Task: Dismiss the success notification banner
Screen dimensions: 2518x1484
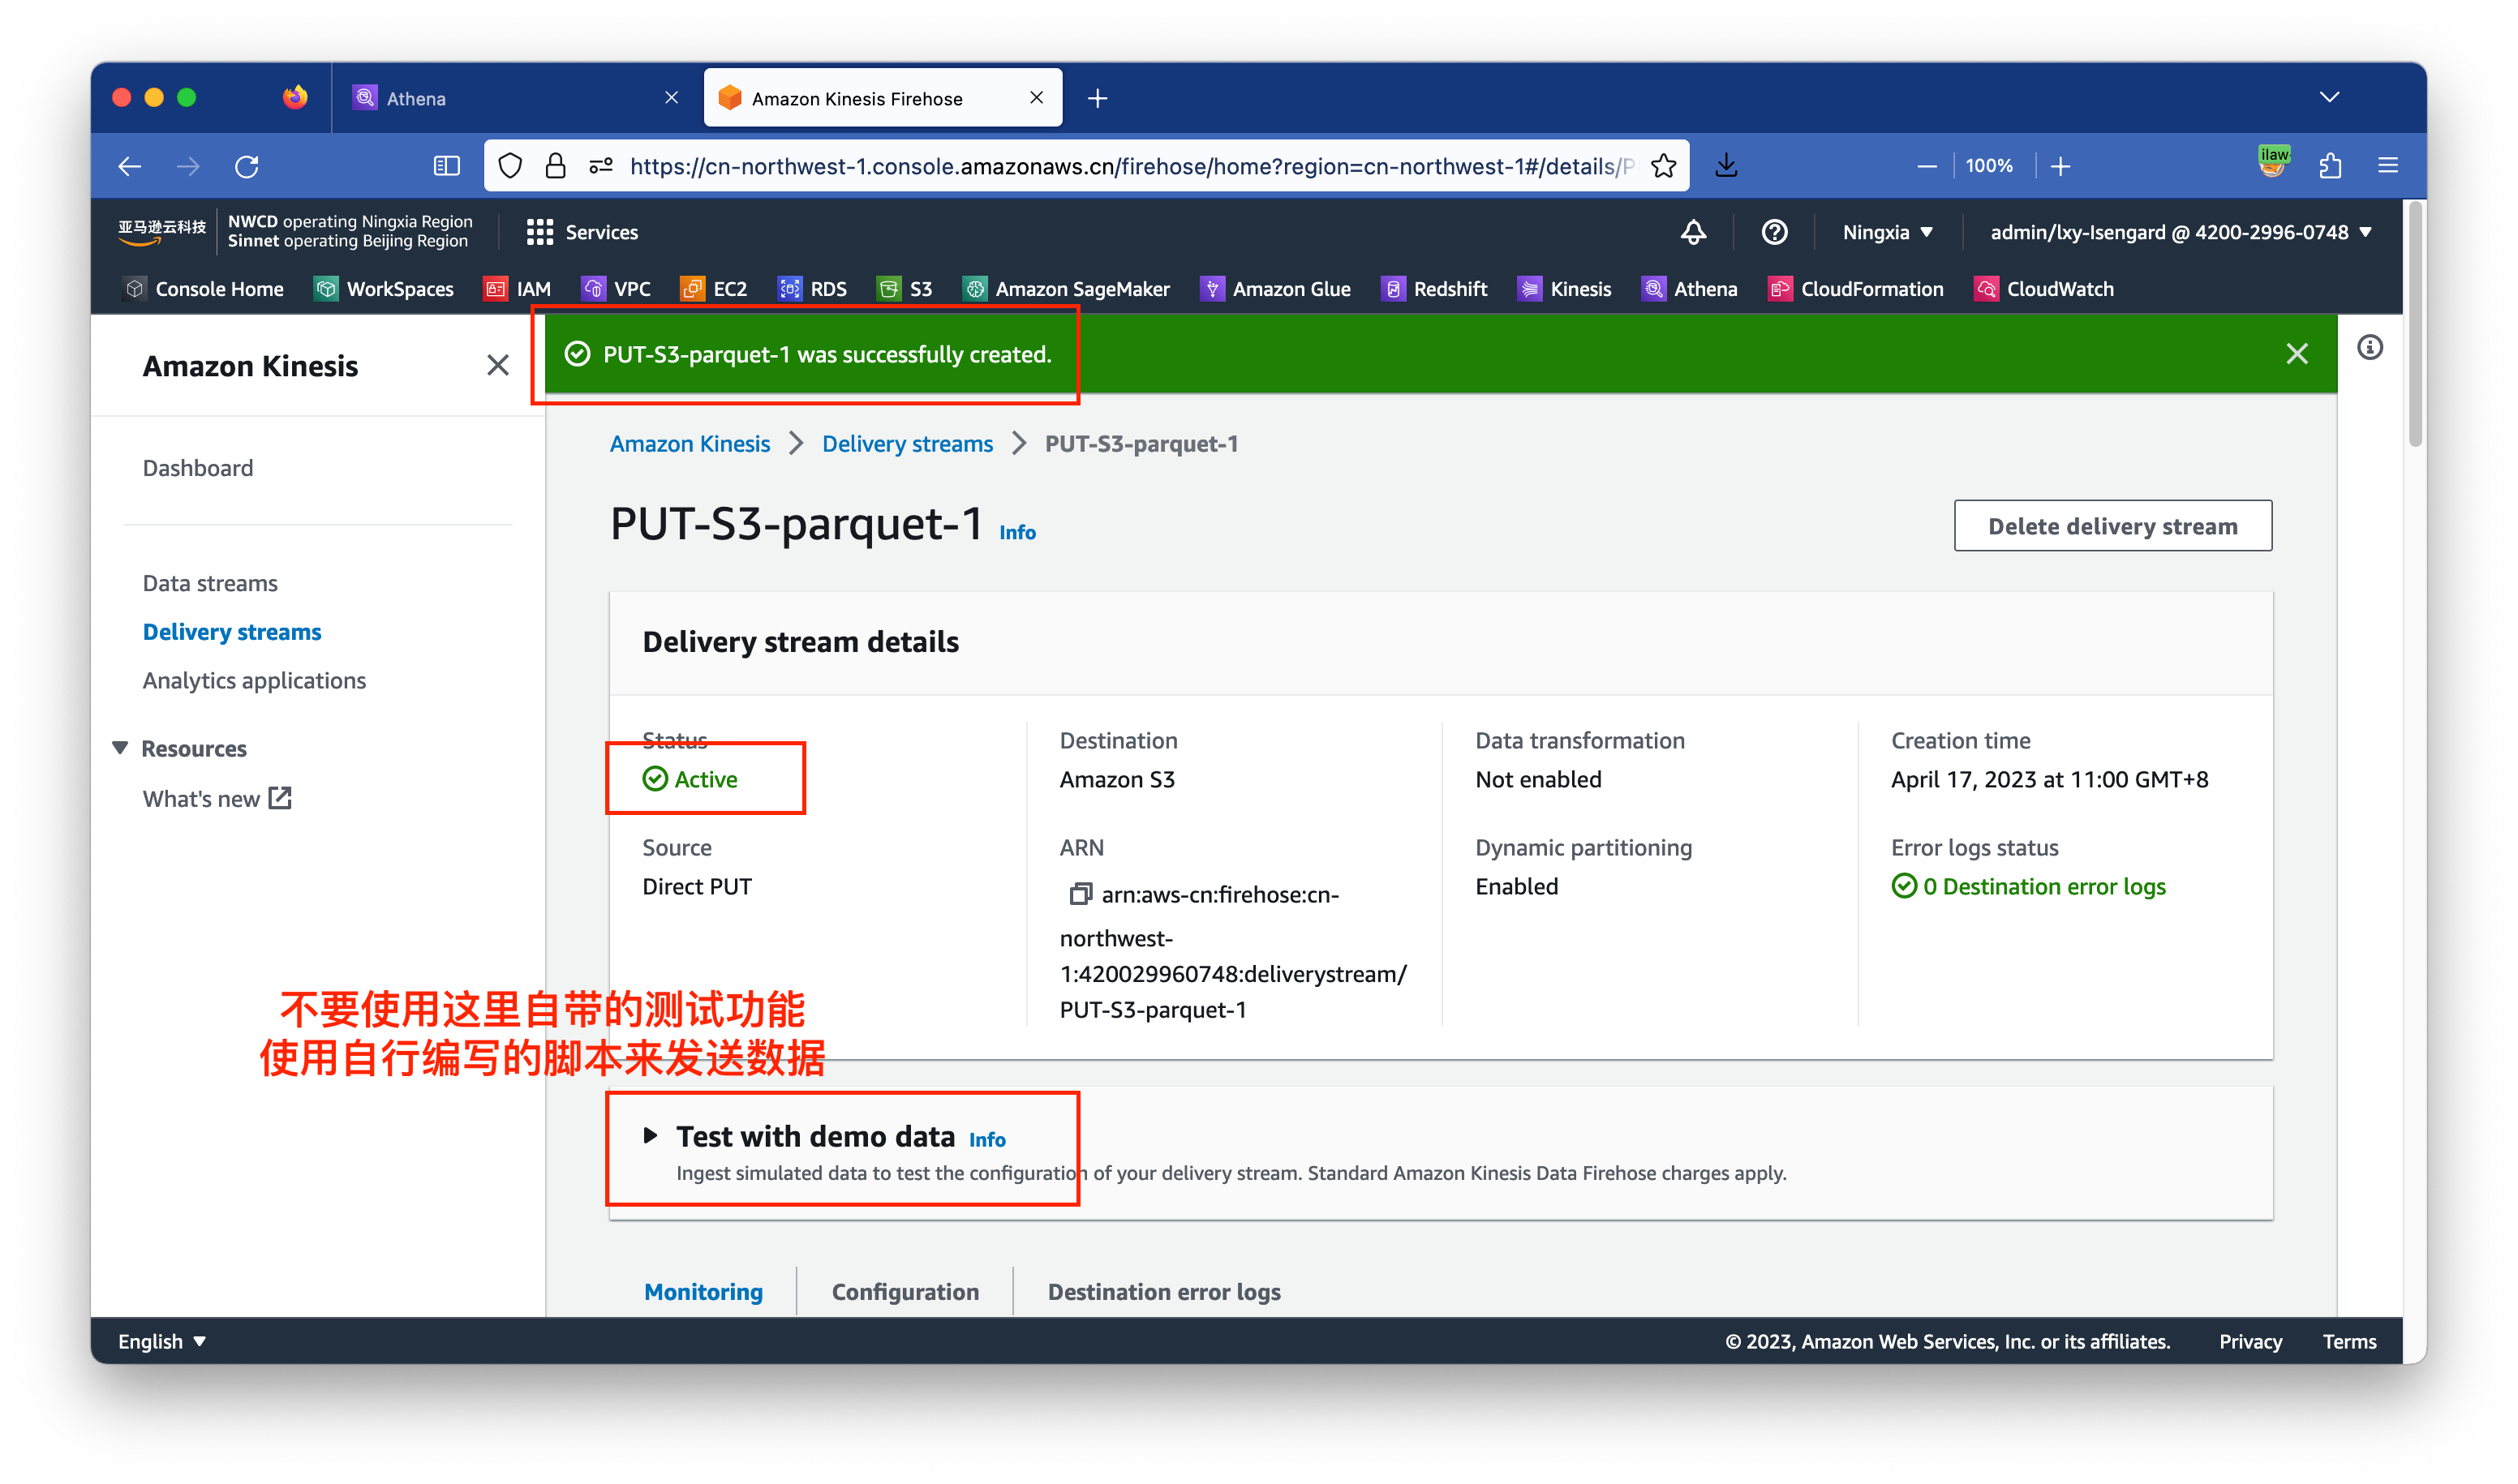Action: coord(2297,352)
